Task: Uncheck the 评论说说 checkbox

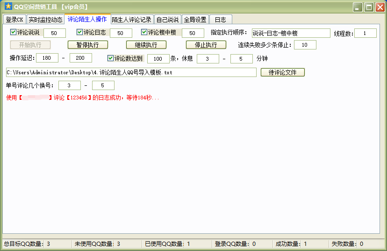Action: 14,32
